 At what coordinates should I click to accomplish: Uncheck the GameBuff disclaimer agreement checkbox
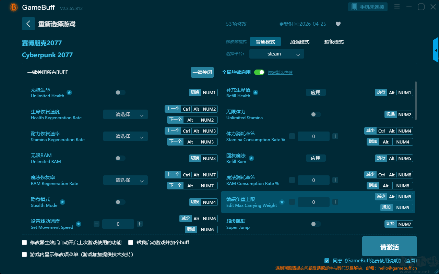pos(327,261)
